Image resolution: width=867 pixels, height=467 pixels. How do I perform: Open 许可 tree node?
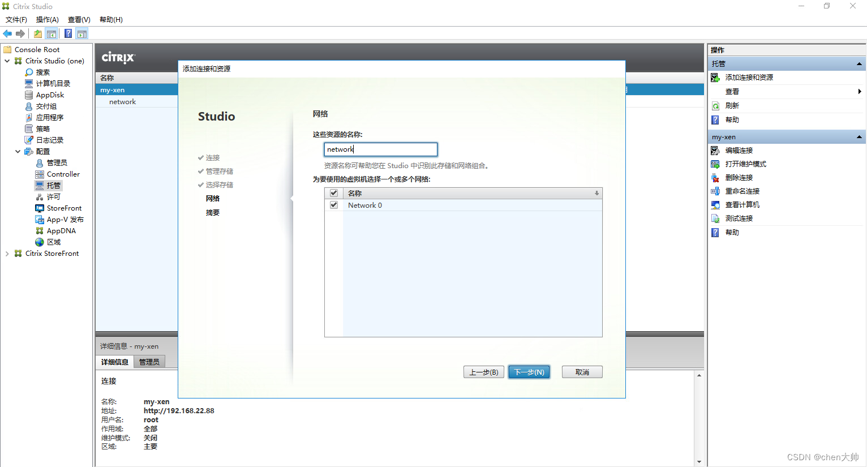tap(53, 197)
